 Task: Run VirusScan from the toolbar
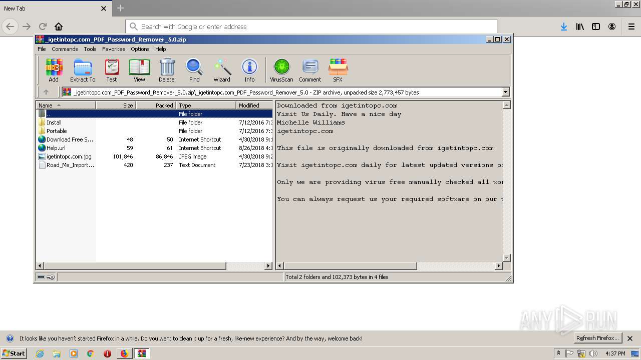point(281,70)
